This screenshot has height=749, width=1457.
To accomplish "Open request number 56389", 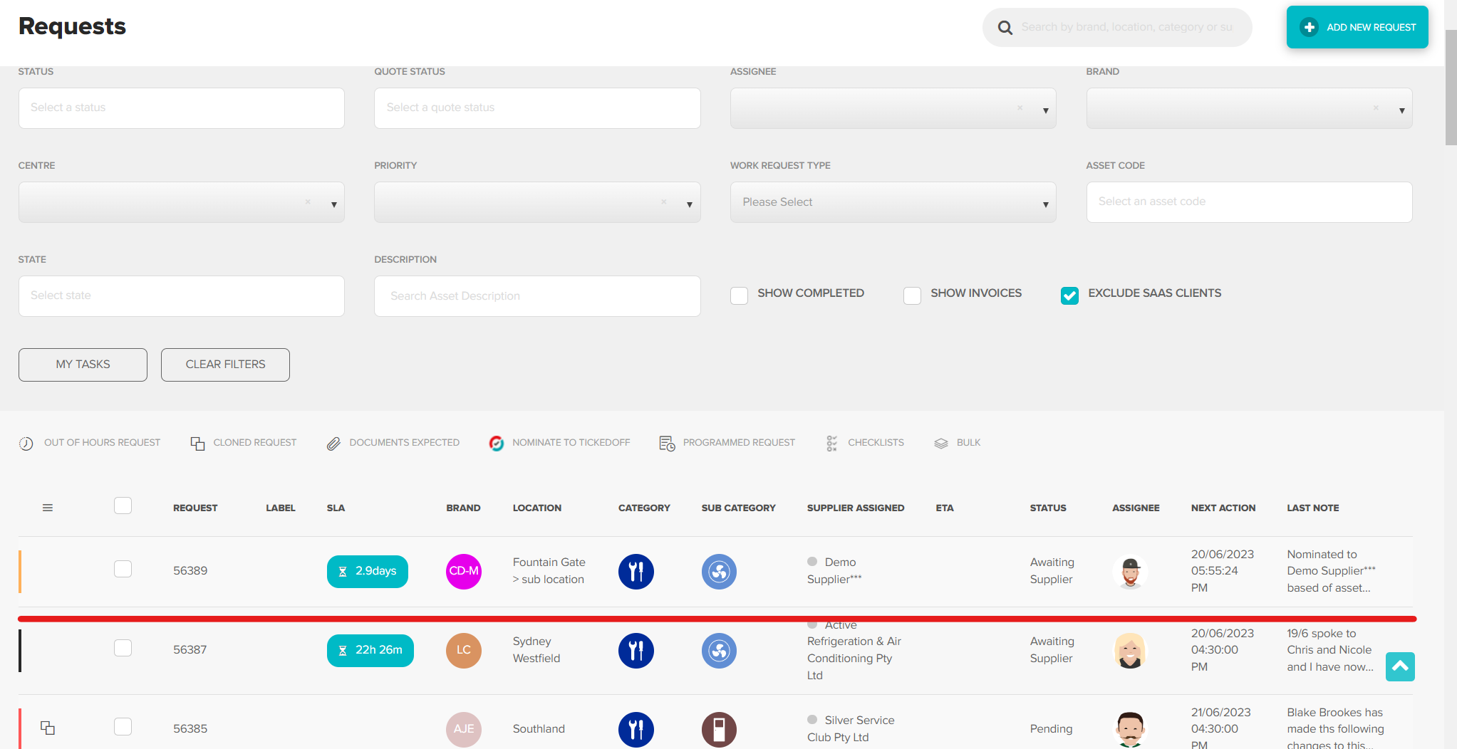I will coord(190,571).
